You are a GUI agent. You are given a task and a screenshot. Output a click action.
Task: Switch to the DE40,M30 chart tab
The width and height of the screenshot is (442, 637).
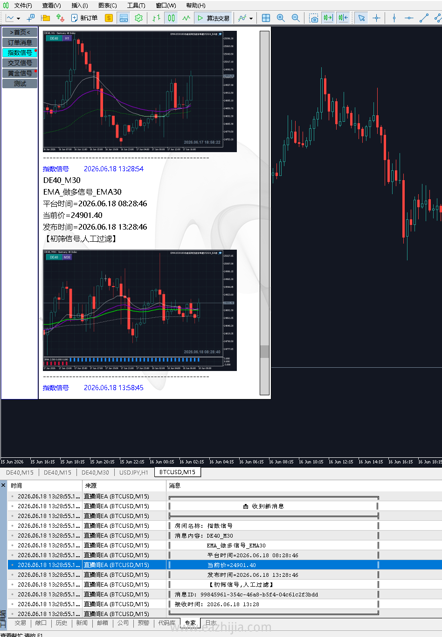pos(95,472)
